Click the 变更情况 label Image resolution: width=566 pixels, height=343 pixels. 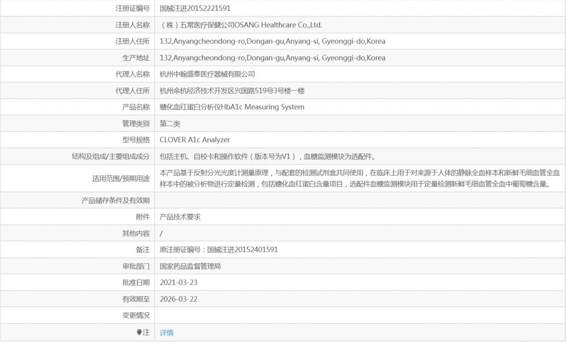tap(136, 315)
